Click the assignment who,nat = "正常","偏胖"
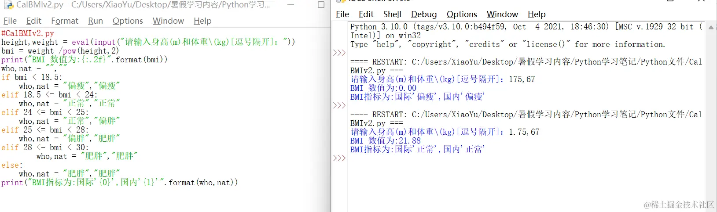This screenshot has height=212, width=717. click(69, 121)
